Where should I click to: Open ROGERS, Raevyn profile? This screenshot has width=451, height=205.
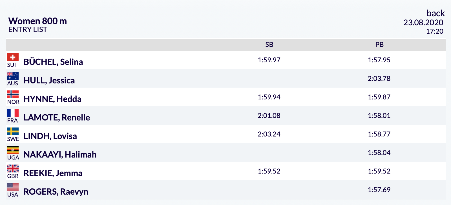[56, 192]
